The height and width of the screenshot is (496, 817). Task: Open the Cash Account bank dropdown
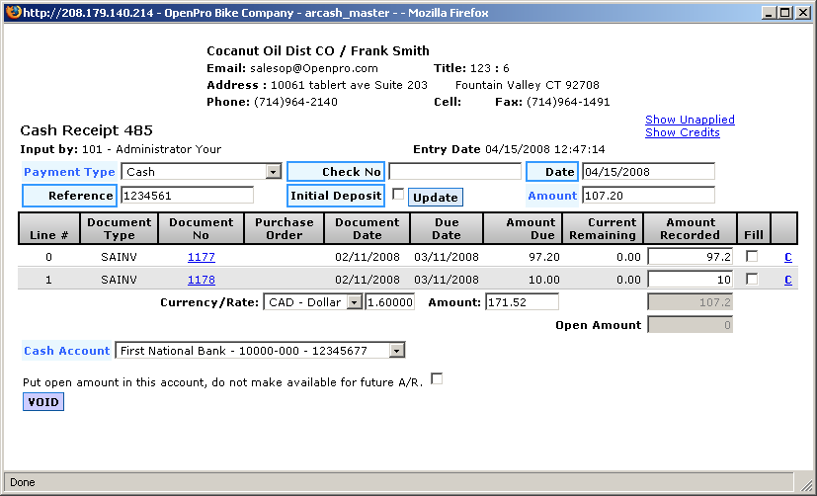click(396, 350)
